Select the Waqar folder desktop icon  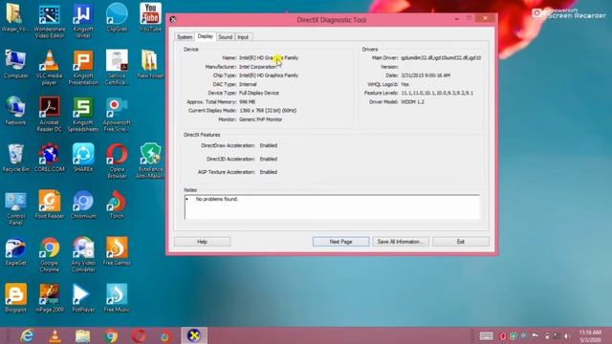15,17
